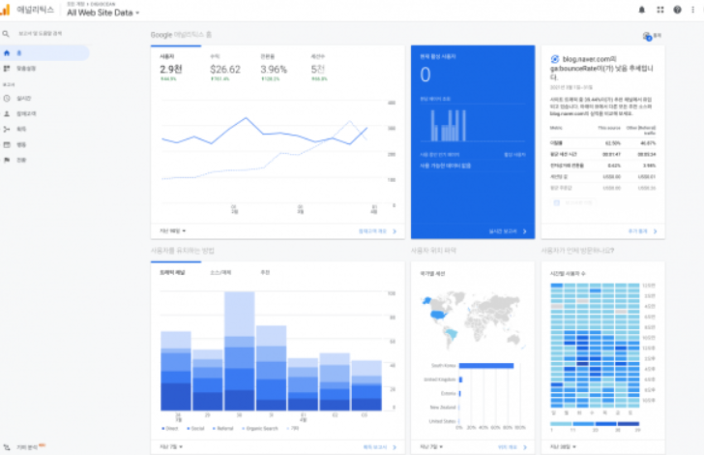Open the more insights link
Image resolution: width=704 pixels, height=455 pixels.
tap(637, 231)
